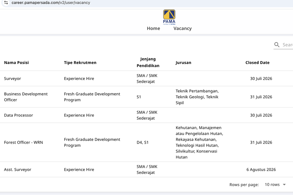The image size is (293, 195).
Task: Click the browser URL address text
Action: click(x=51, y=3)
